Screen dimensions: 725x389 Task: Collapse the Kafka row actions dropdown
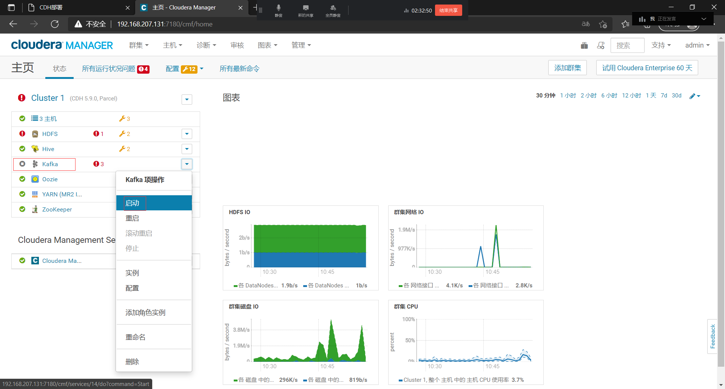(x=187, y=164)
